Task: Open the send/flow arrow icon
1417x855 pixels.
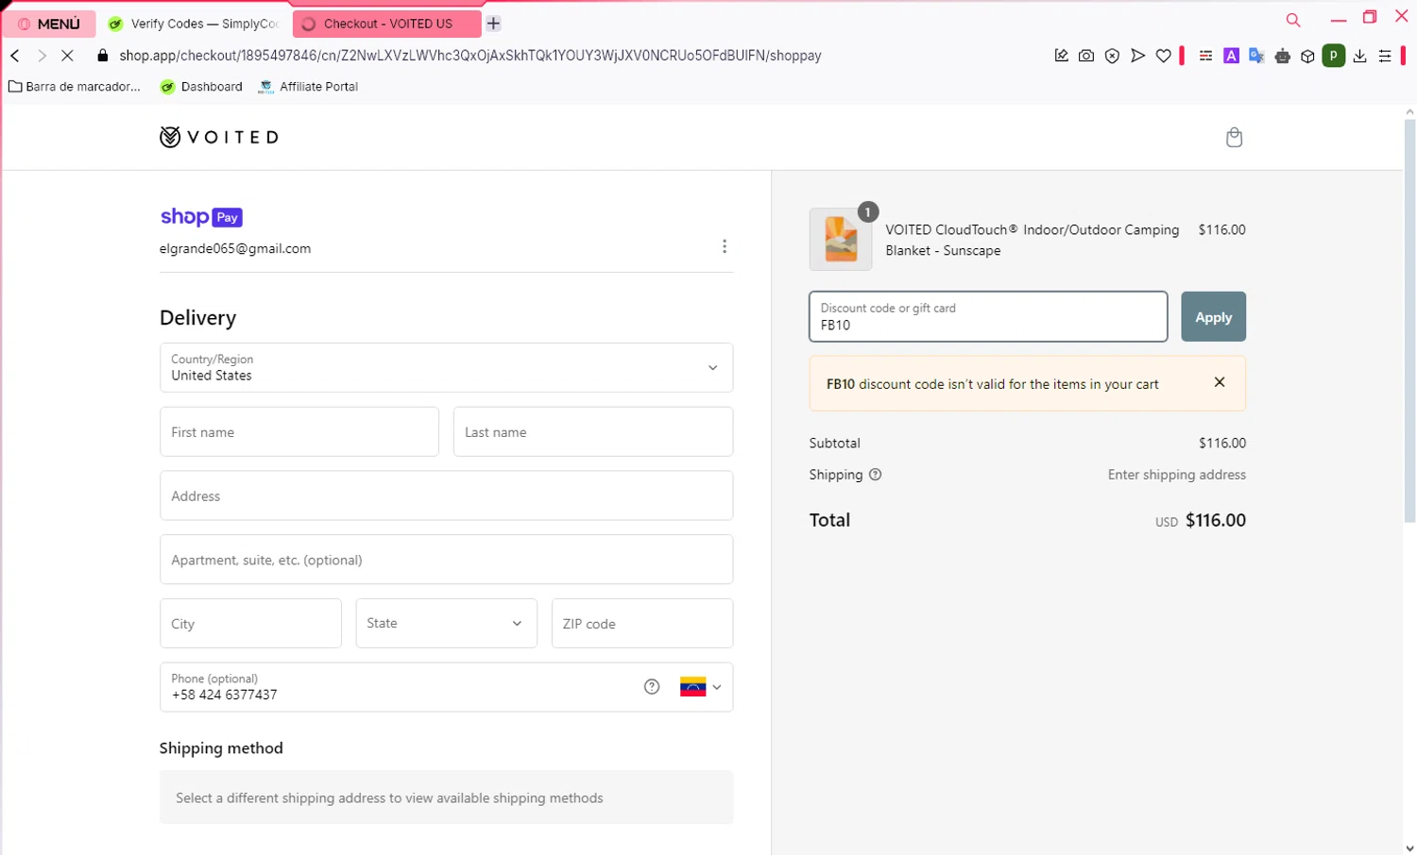Action: (x=1137, y=56)
